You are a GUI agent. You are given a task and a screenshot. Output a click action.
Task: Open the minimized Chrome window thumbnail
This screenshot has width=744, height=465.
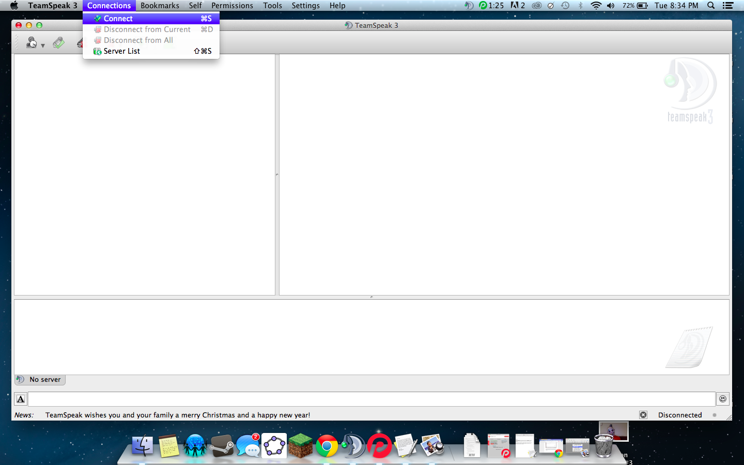pos(551,447)
